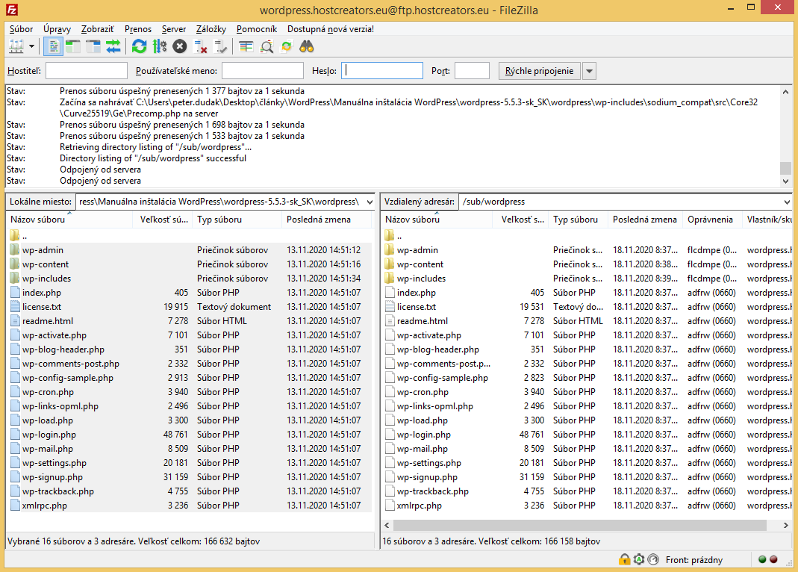This screenshot has width=798, height=572.
Task: Click the local parent directory folder icon
Action: tap(14, 236)
